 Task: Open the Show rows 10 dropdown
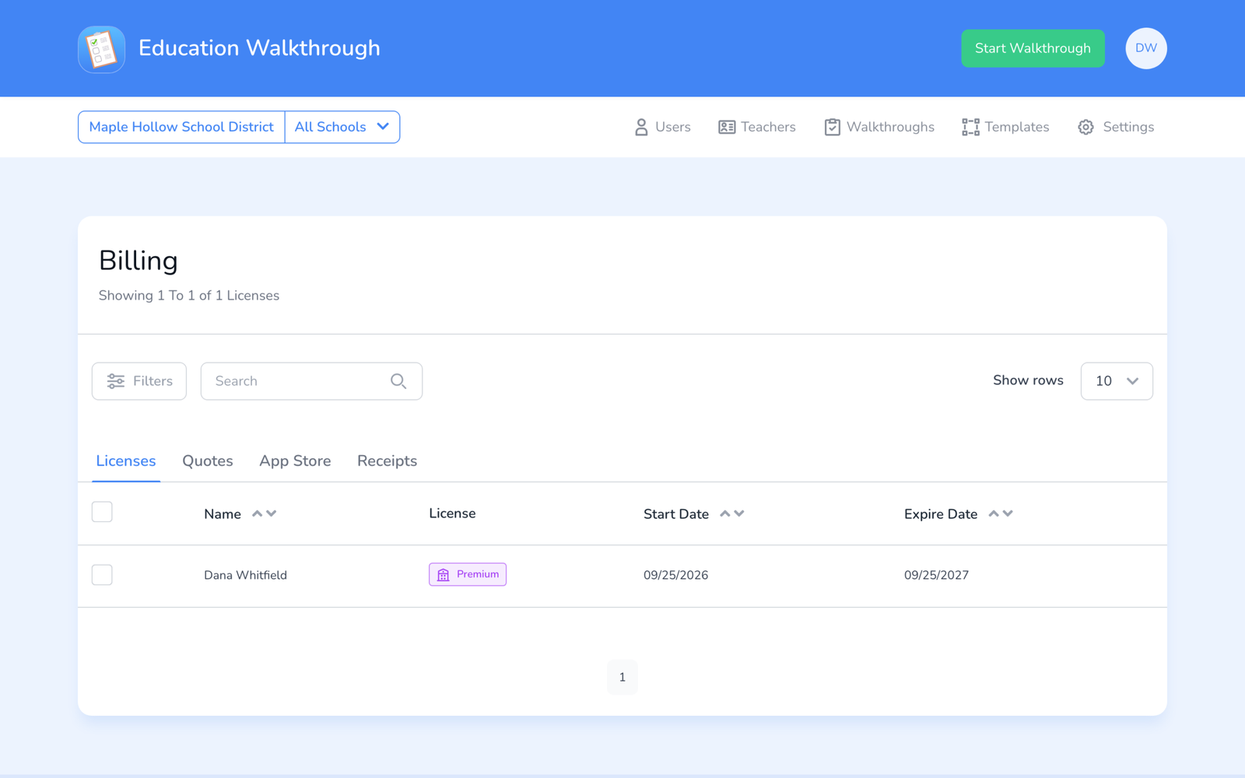[1117, 381]
